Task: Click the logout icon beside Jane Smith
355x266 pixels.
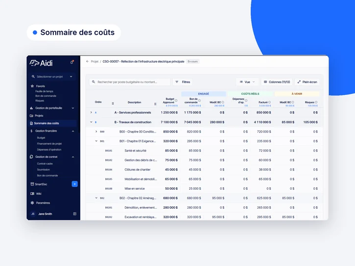Action: (x=75, y=214)
